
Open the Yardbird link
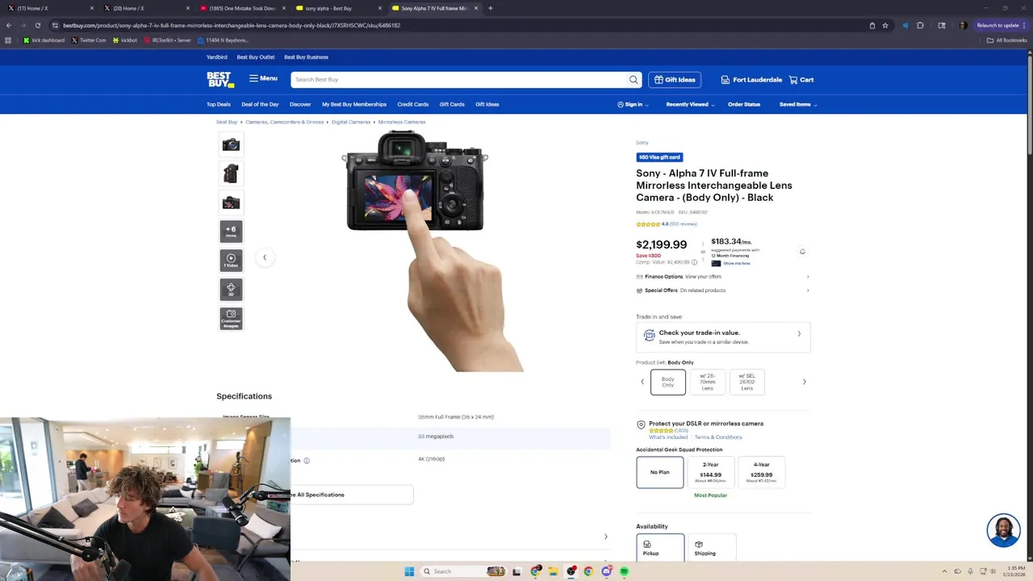(216, 57)
